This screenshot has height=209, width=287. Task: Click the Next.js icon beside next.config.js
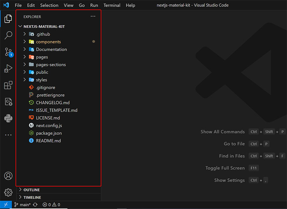(x=31, y=125)
